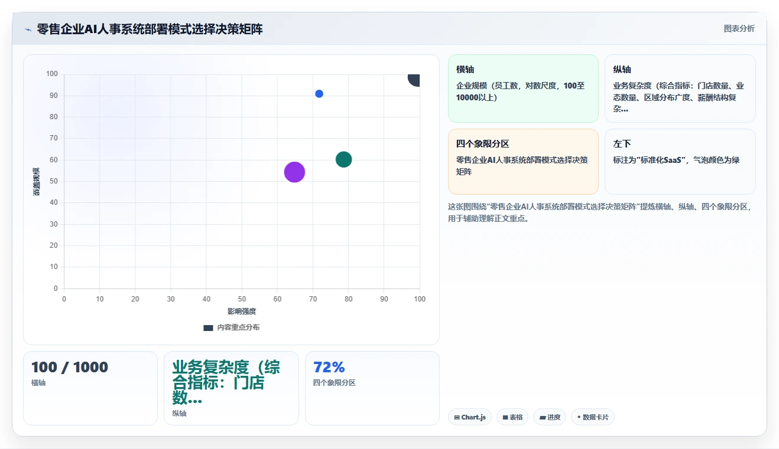The width and height of the screenshot is (779, 449).
Task: Click the Chart.js tag
Action: click(x=470, y=417)
